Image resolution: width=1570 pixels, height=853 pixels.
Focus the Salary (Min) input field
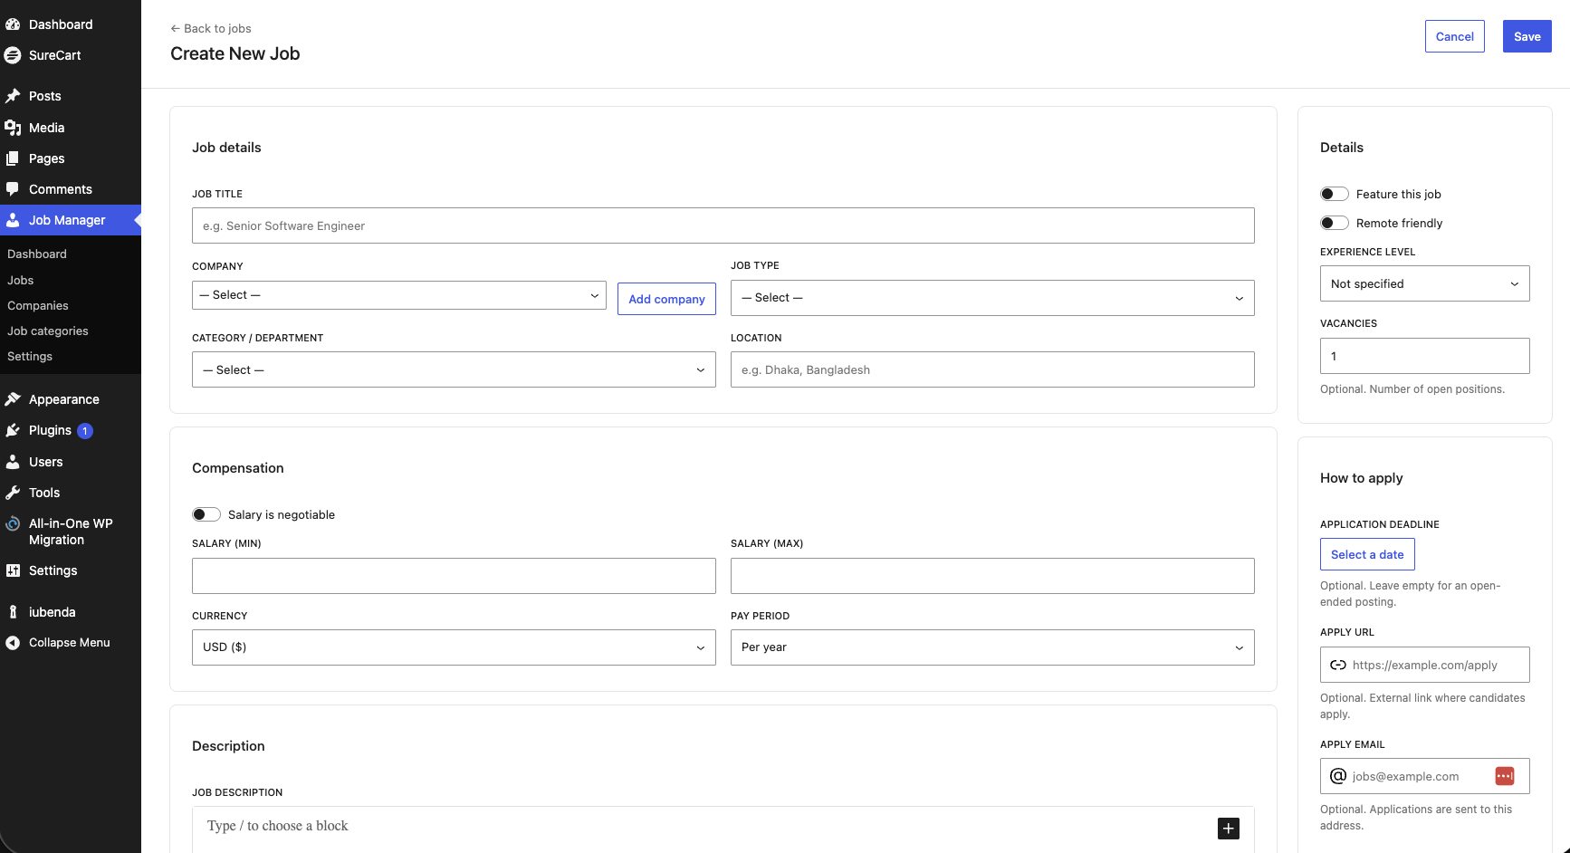click(454, 576)
